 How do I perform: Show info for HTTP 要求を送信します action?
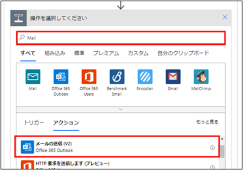pos(212,167)
